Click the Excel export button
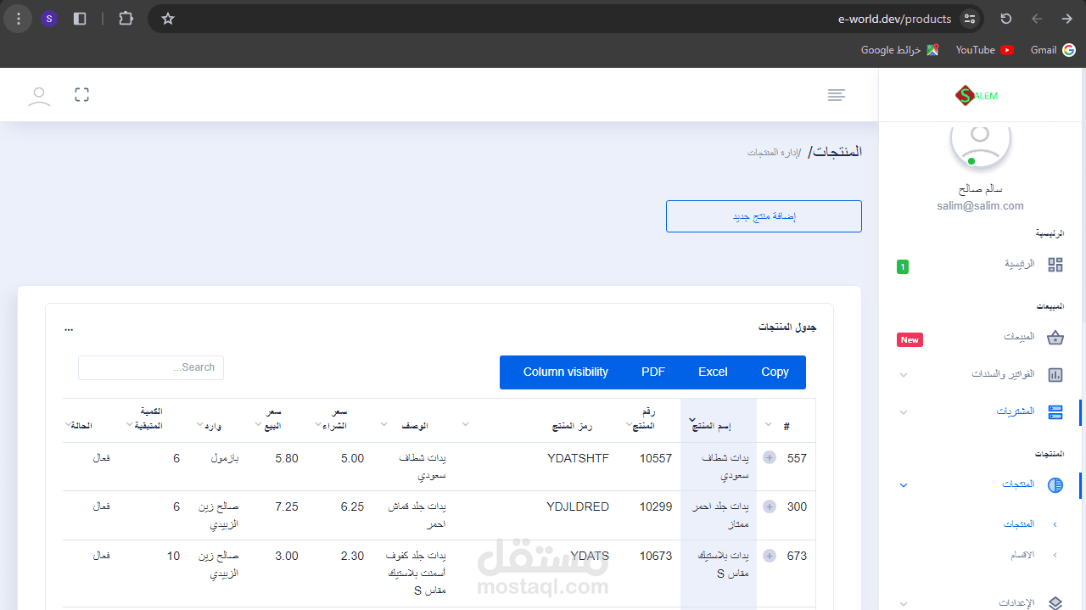Viewport: 1086px width, 610px height. (x=713, y=372)
